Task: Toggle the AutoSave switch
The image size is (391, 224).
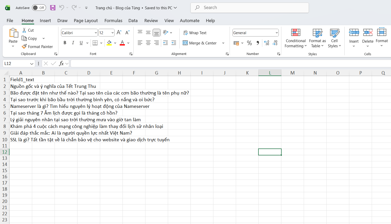Action: pyautogui.click(x=39, y=8)
